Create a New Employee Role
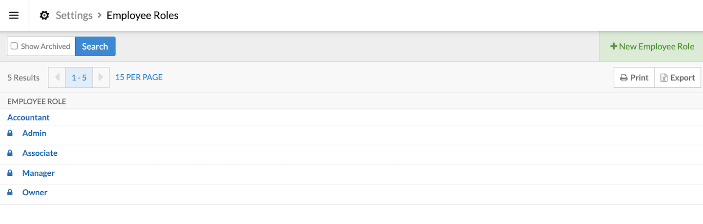The height and width of the screenshot is (224, 703). click(652, 46)
